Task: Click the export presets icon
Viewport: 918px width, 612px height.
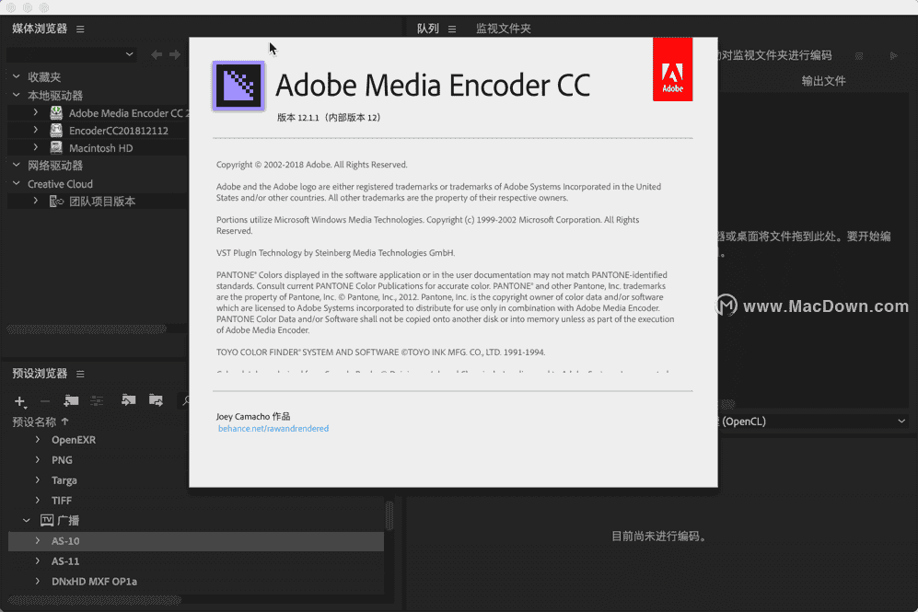Action: click(156, 401)
